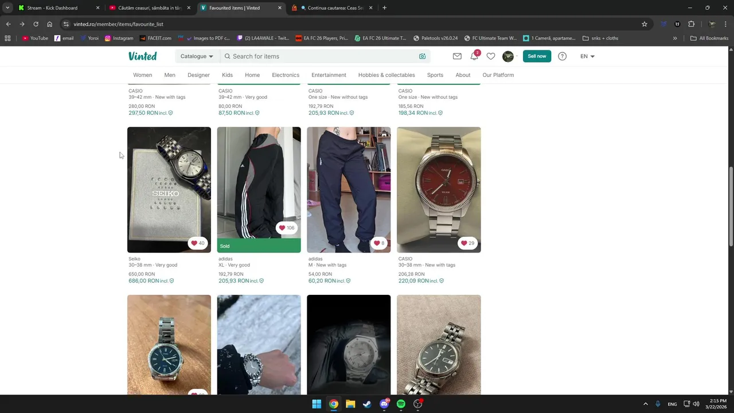Open the Women category menu
The image size is (734, 413).
coord(143,75)
